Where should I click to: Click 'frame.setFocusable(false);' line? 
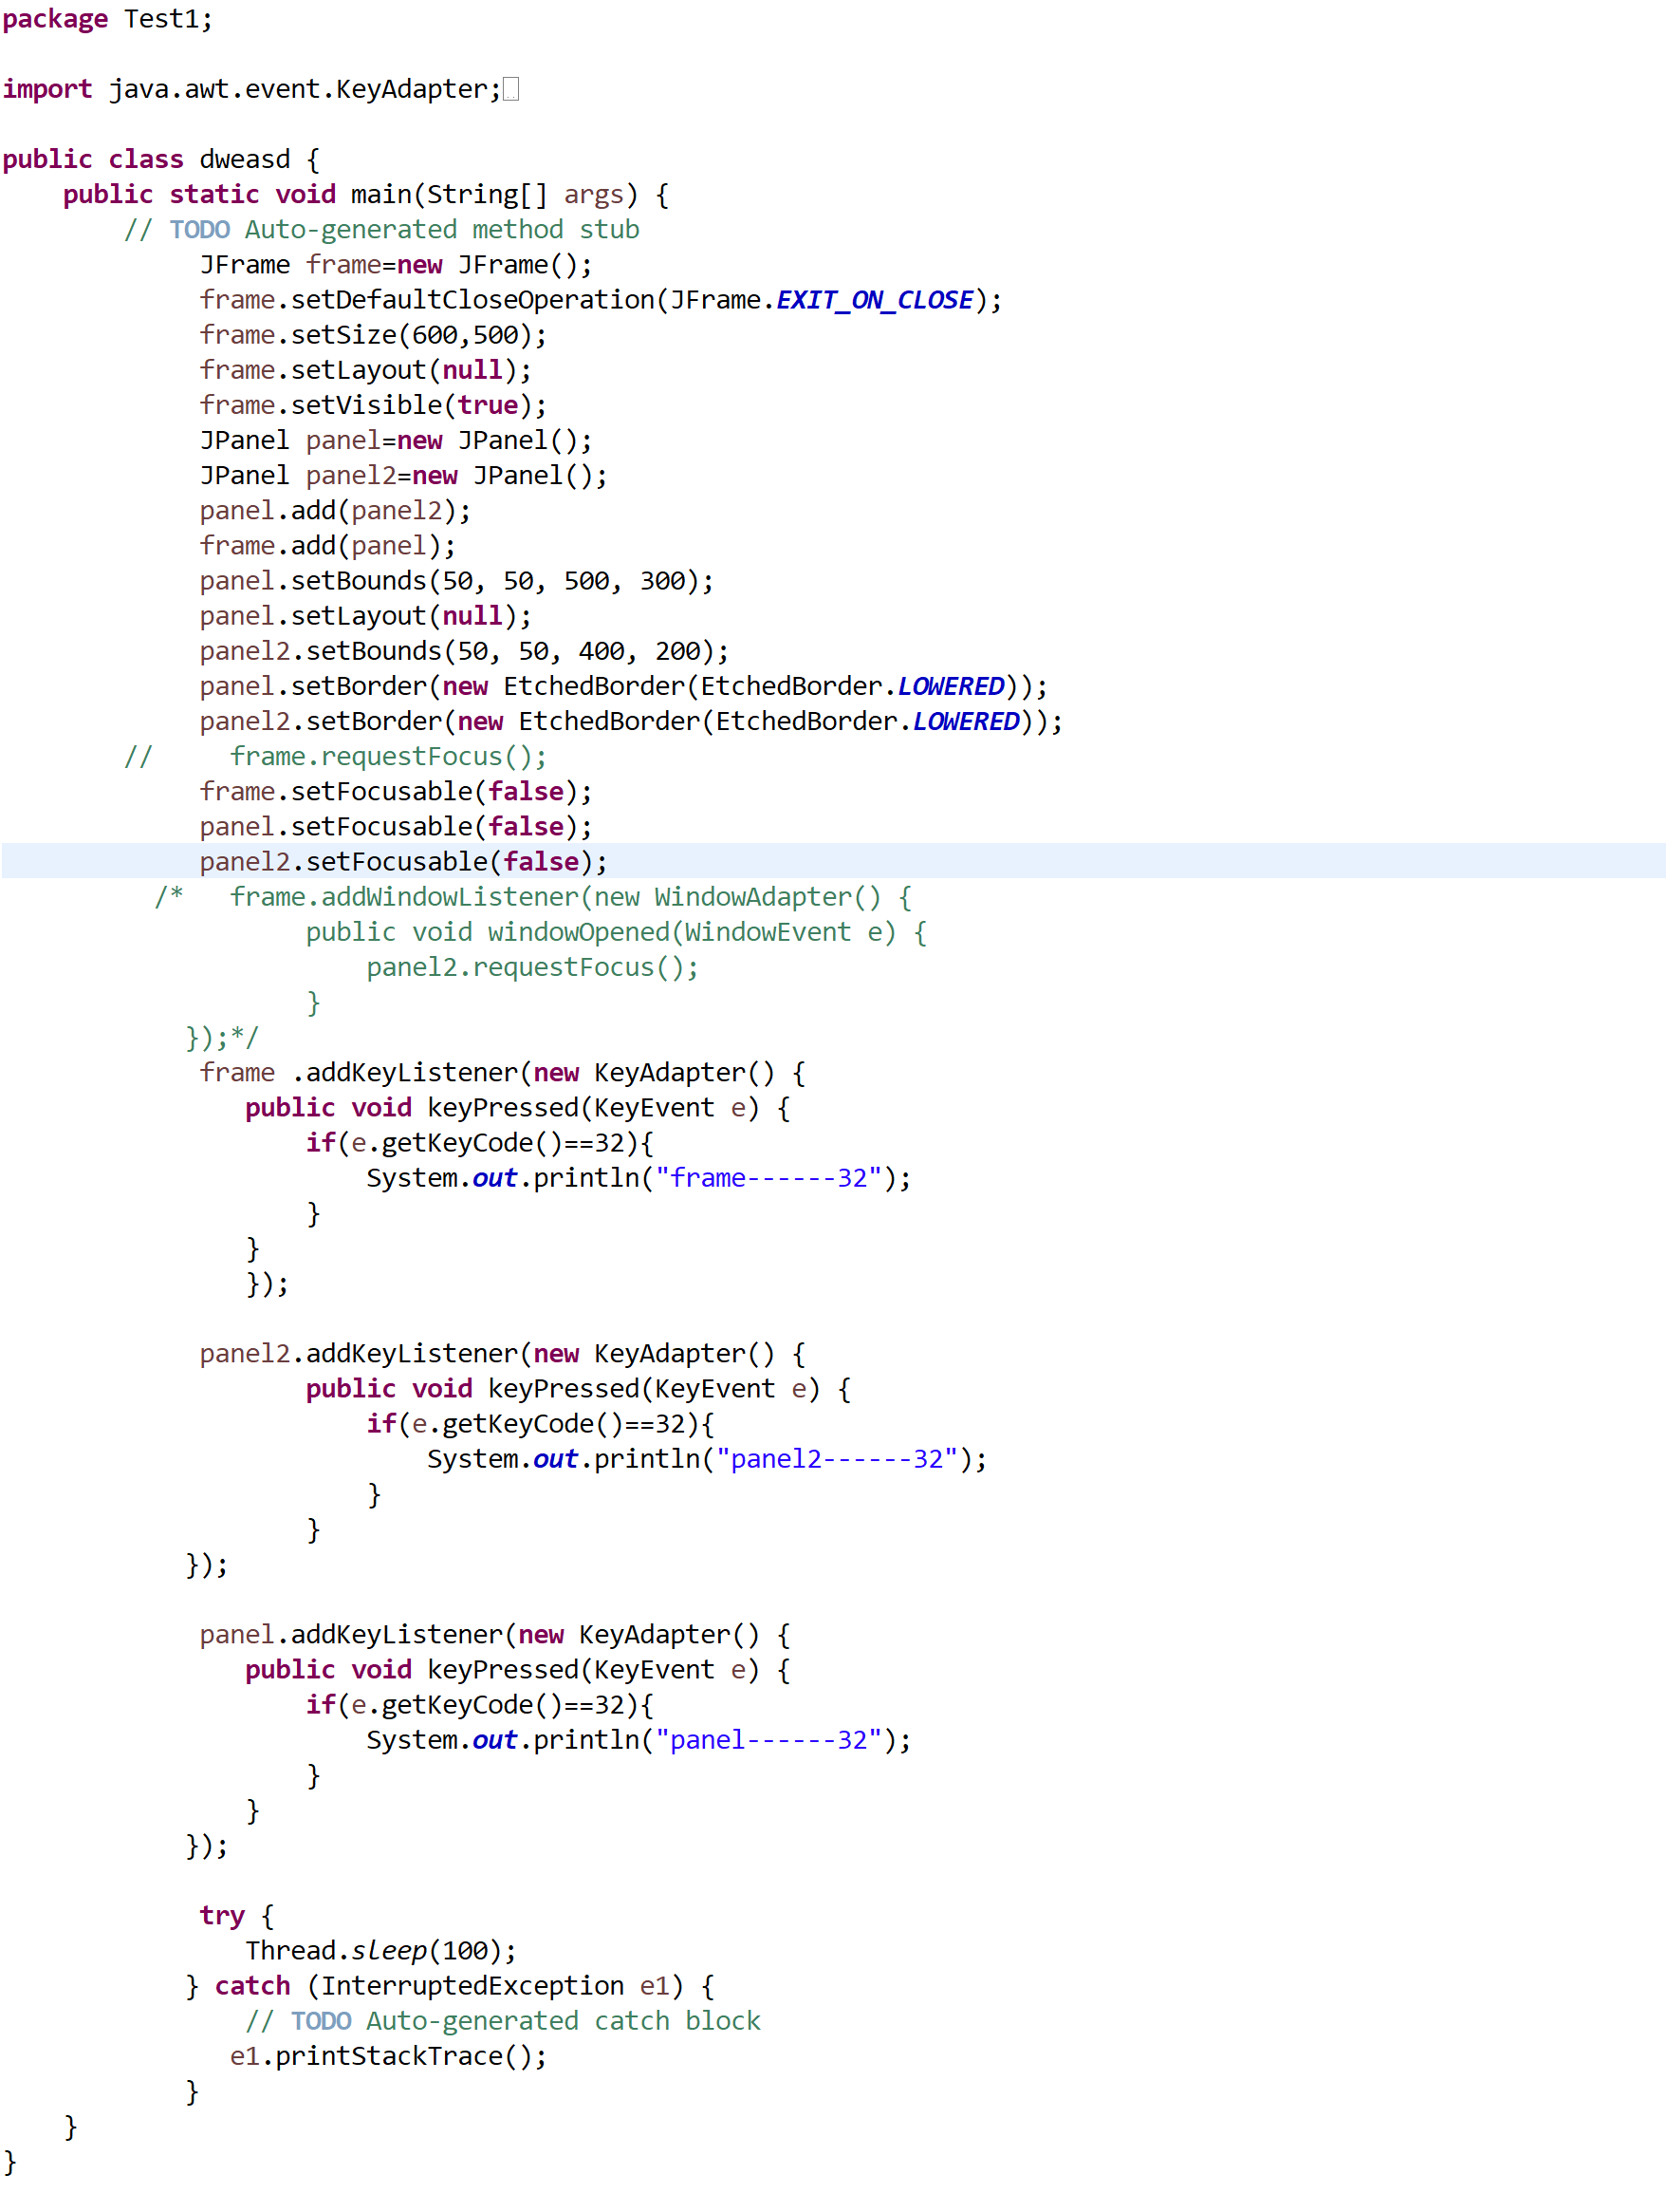point(396,792)
